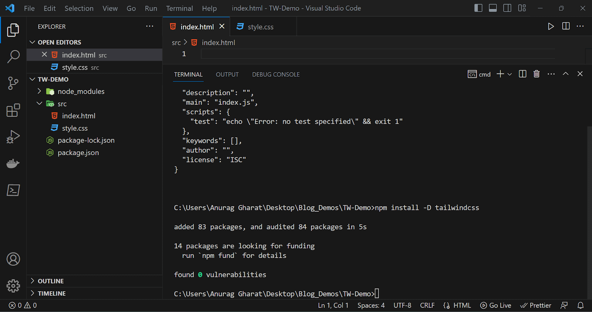Add a new terminal with plus icon

pyautogui.click(x=500, y=74)
